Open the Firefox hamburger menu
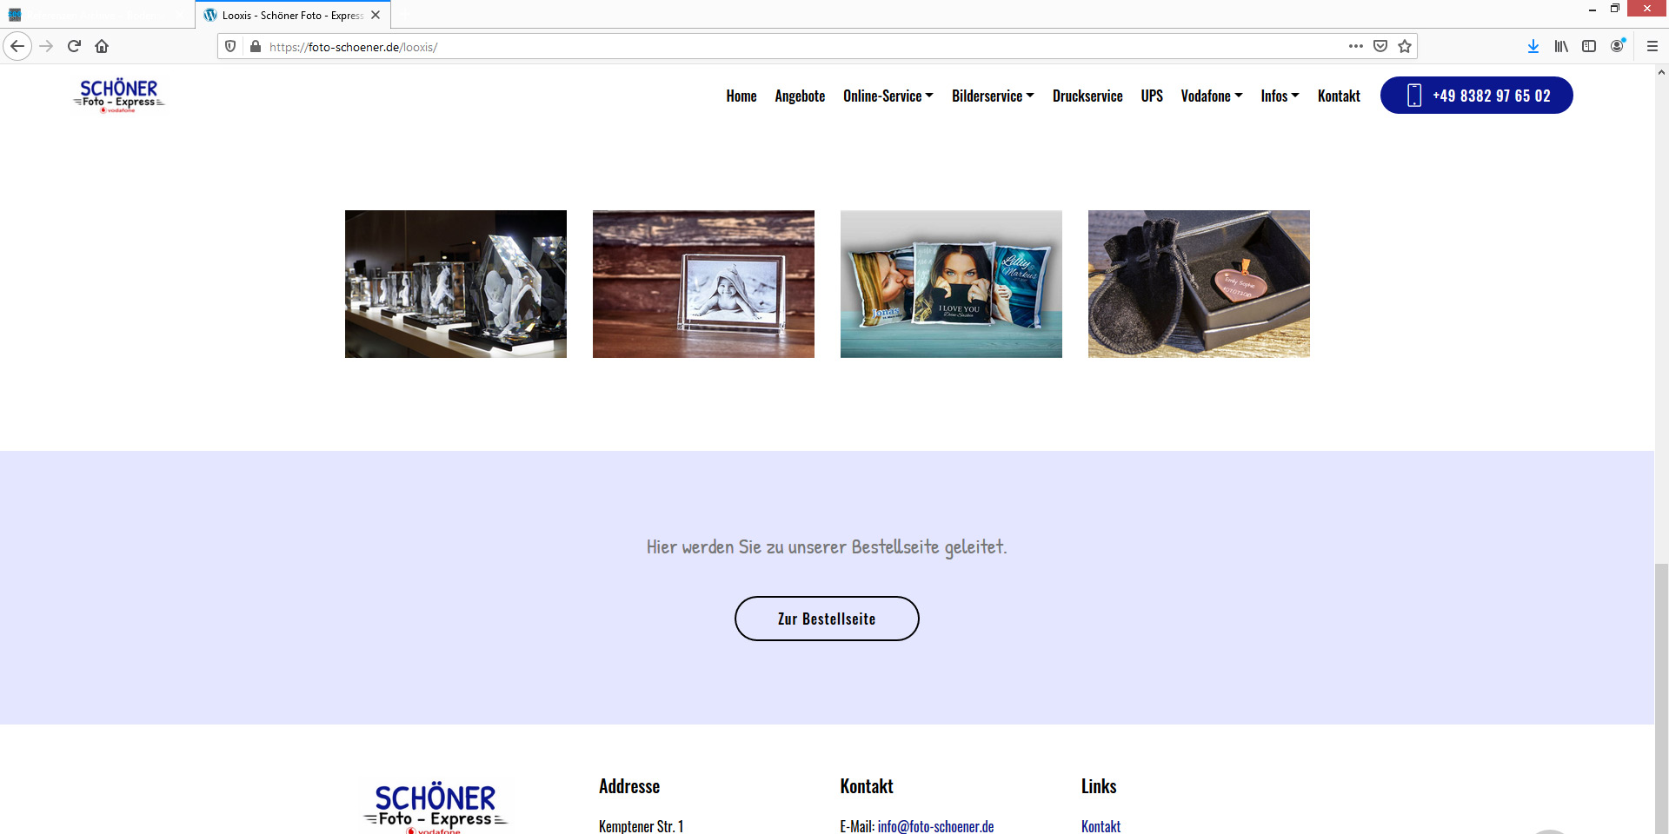The width and height of the screenshot is (1669, 834). pos(1652,46)
